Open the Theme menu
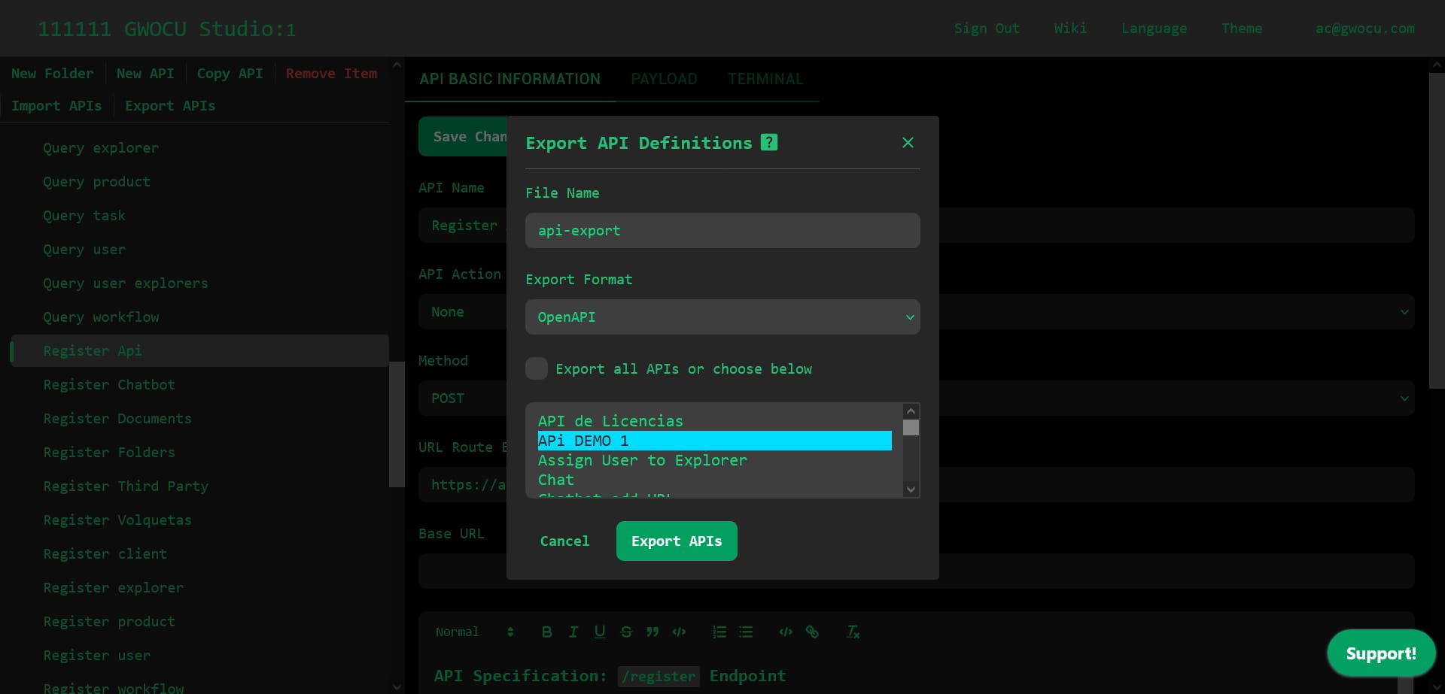Viewport: 1445px width, 694px height. tap(1242, 29)
